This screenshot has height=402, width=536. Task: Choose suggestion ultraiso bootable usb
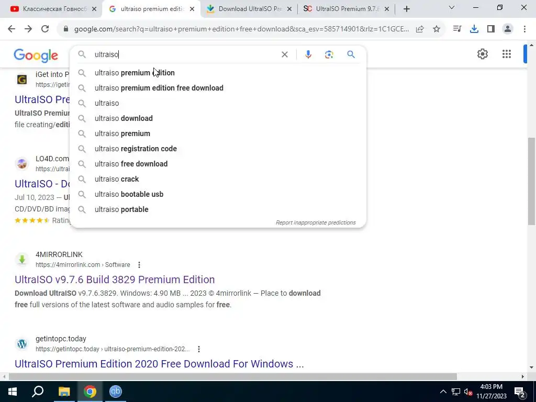(218, 194)
